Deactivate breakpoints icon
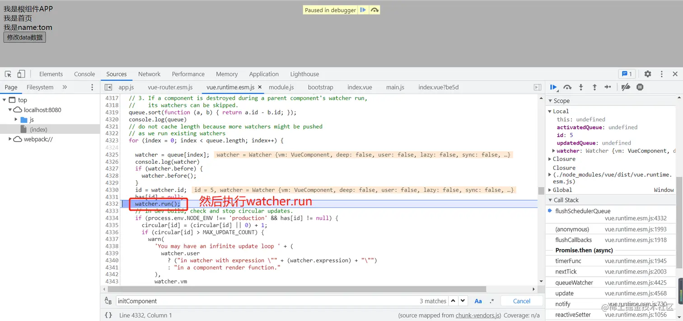 626,87
